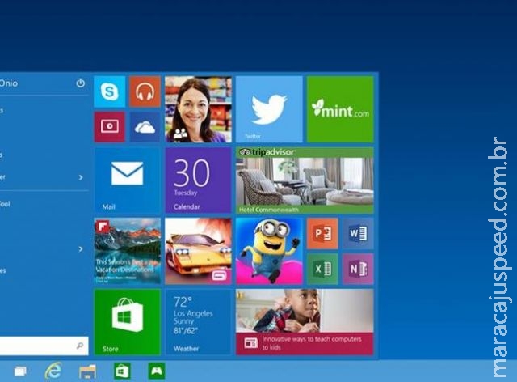Click inside the Start menu search box
This screenshot has height=382, width=517.
click(x=44, y=346)
